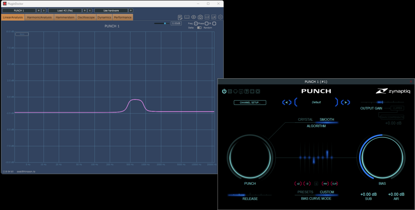This screenshot has height=210, width=415.
Task: Click the circular icon after the dice in PUNCH
Action: click(x=235, y=91)
